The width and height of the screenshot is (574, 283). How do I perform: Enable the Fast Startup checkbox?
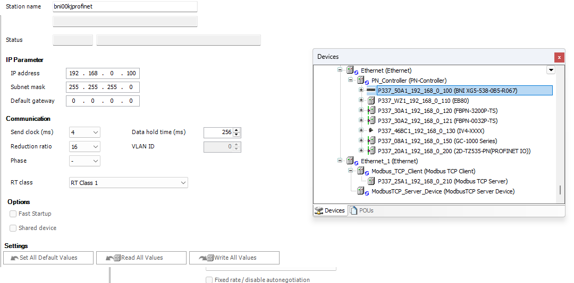tap(13, 214)
